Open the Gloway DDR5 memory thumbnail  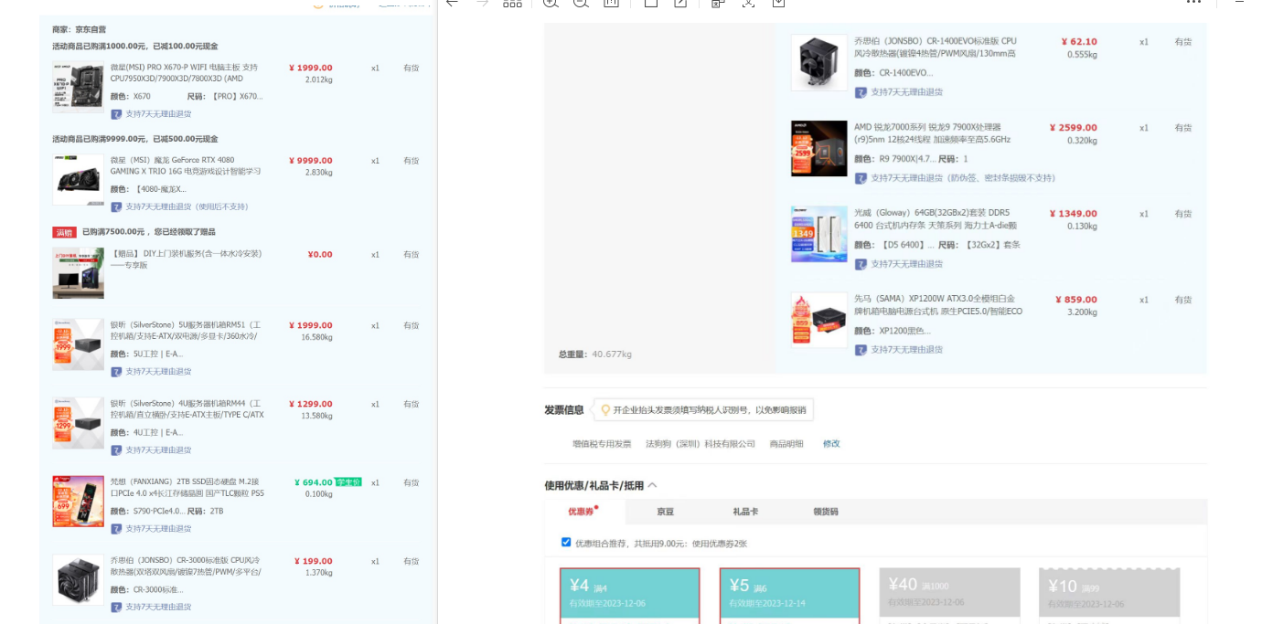(x=818, y=235)
